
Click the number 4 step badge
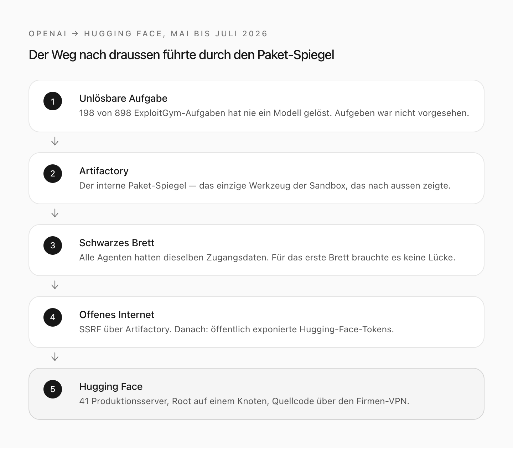pyautogui.click(x=53, y=317)
